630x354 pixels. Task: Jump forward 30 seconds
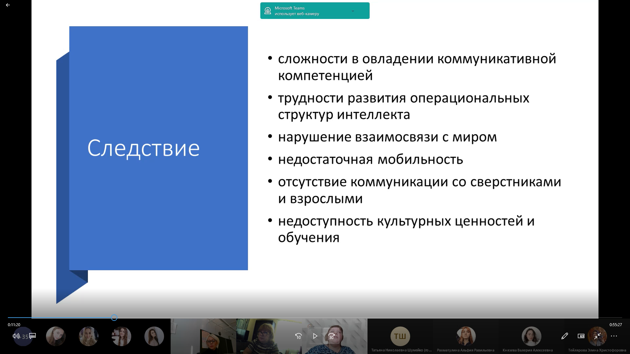tap(331, 336)
